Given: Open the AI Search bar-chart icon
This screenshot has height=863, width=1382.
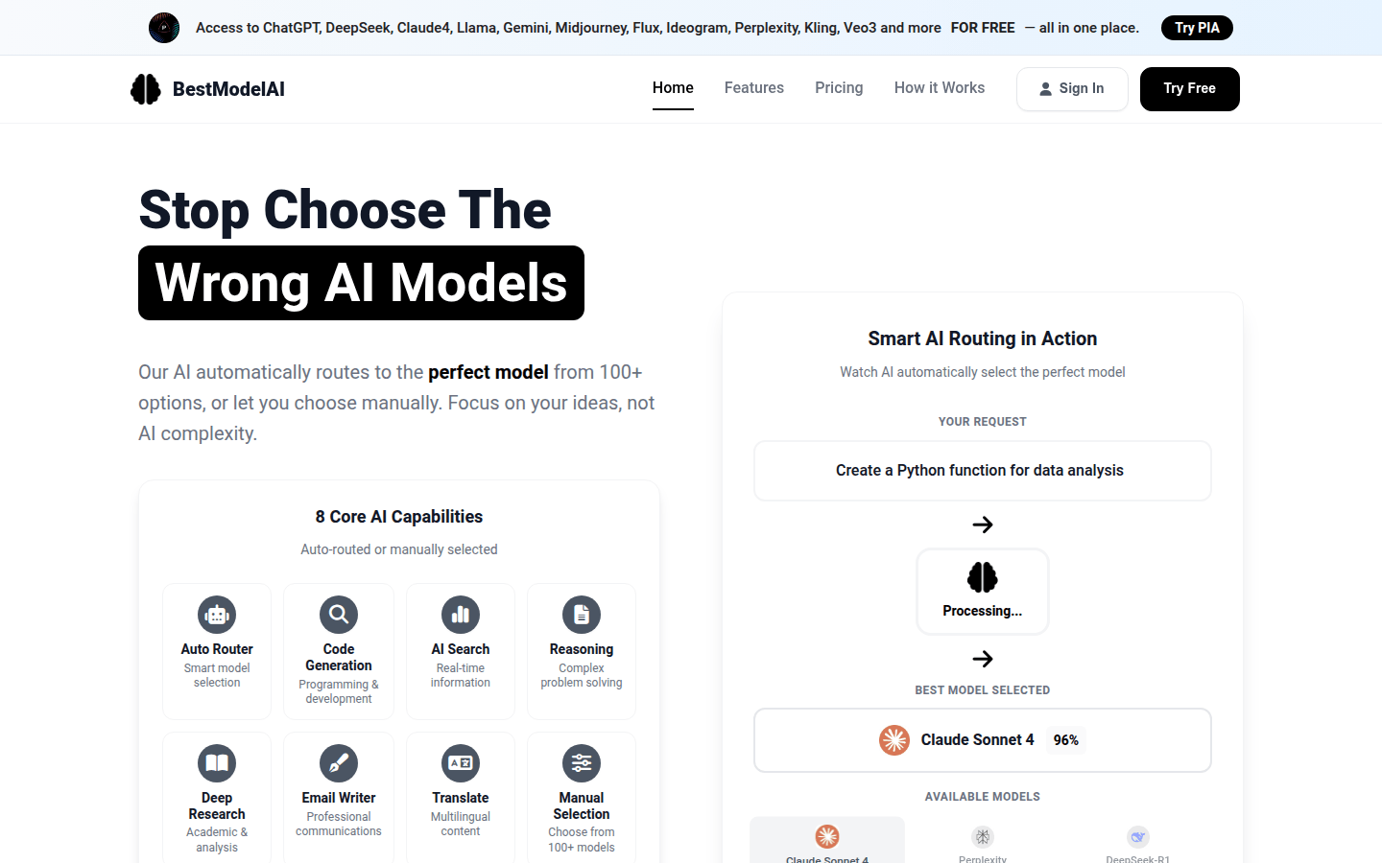Looking at the screenshot, I should point(461,615).
